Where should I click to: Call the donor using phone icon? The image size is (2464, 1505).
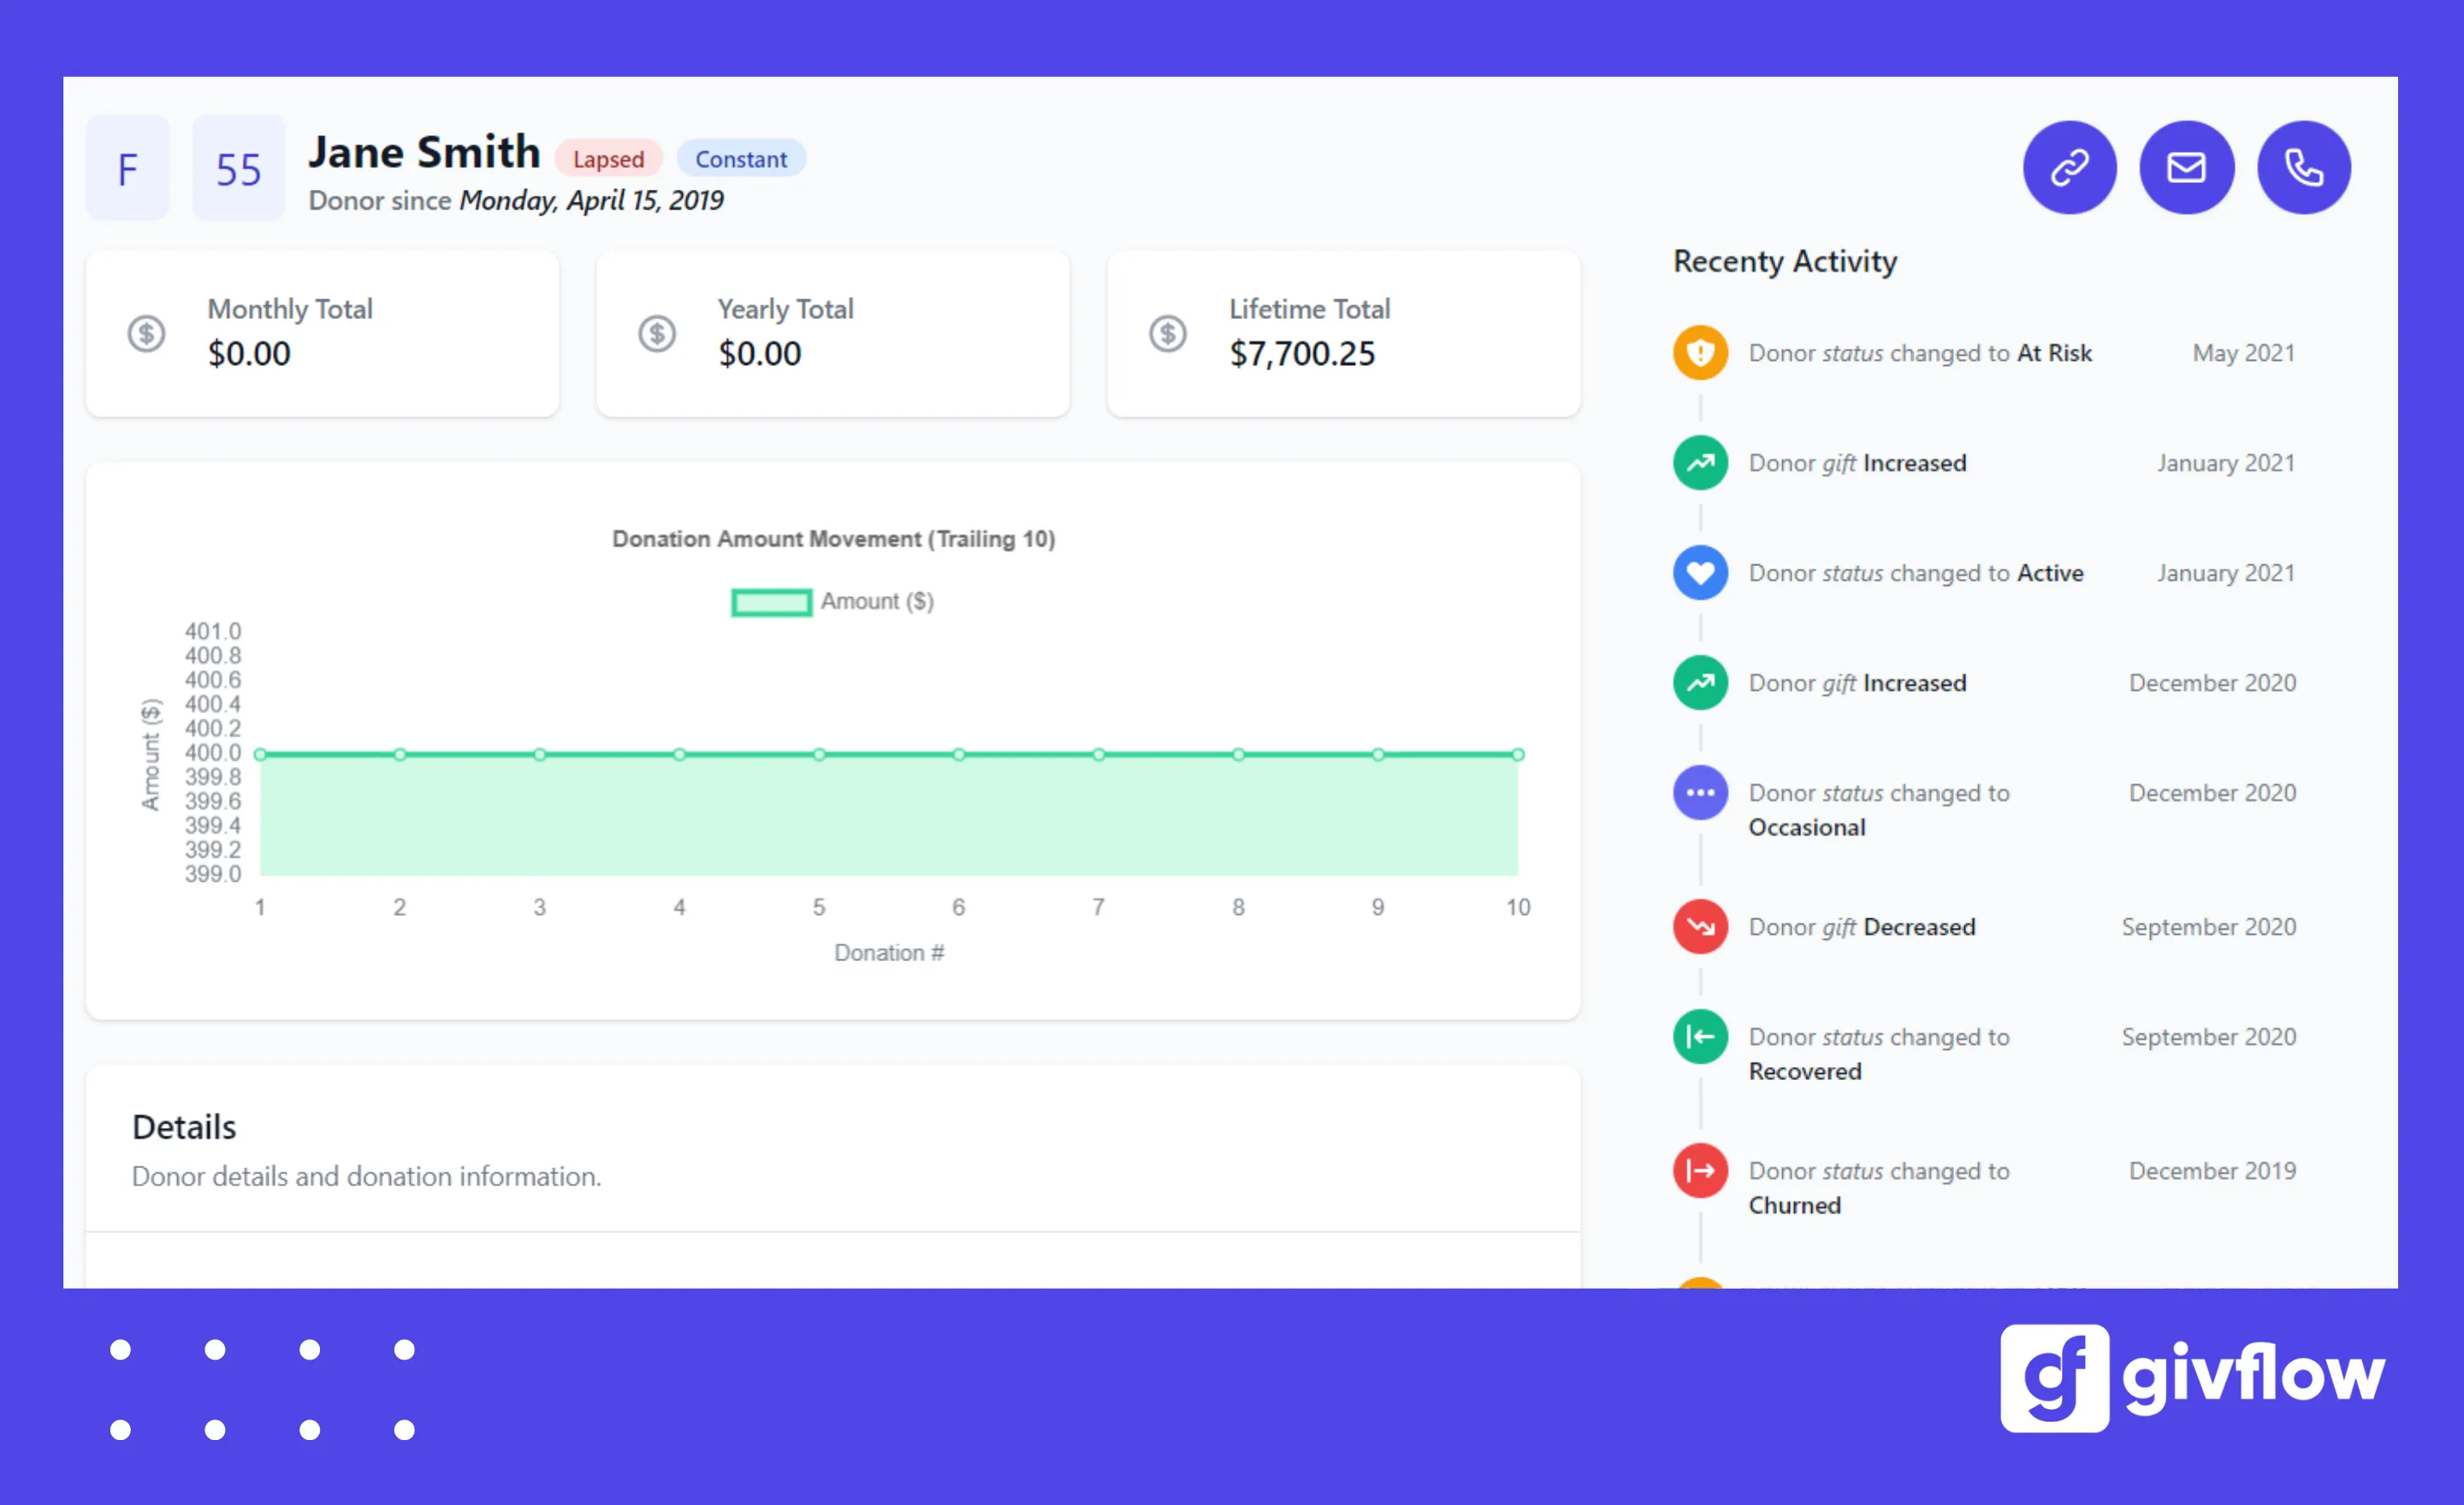click(2304, 167)
